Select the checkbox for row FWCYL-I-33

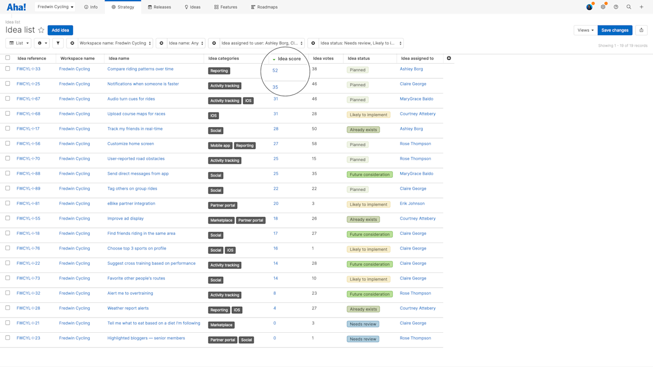(x=7, y=69)
